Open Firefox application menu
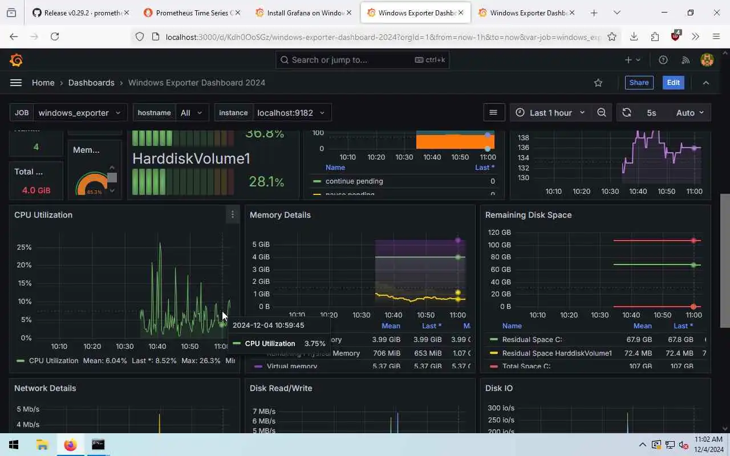 (x=716, y=36)
